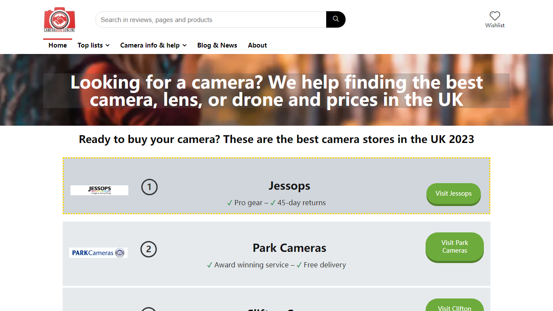
Task: Click the number 2 badge beside Park Cameras
Action: click(x=149, y=249)
